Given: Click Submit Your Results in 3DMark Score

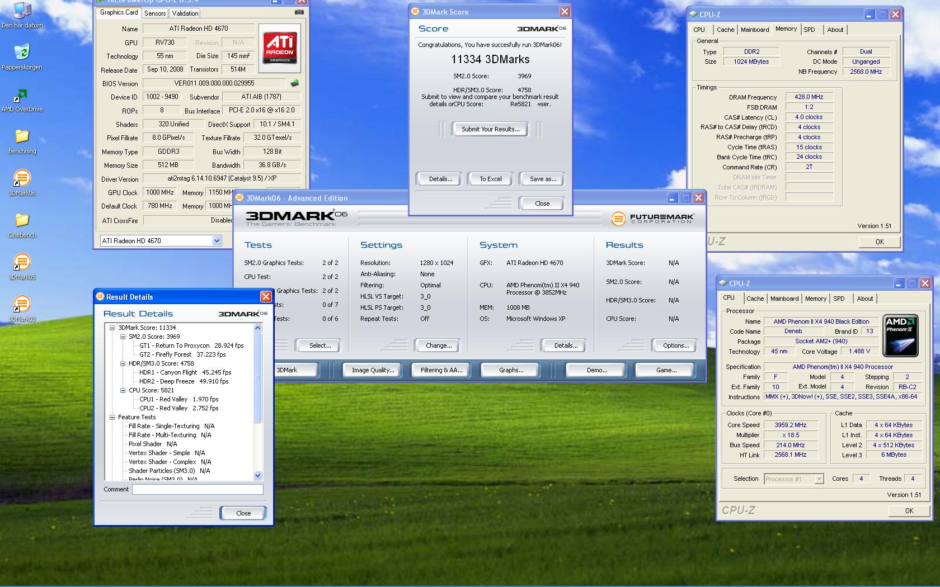Looking at the screenshot, I should (490, 129).
